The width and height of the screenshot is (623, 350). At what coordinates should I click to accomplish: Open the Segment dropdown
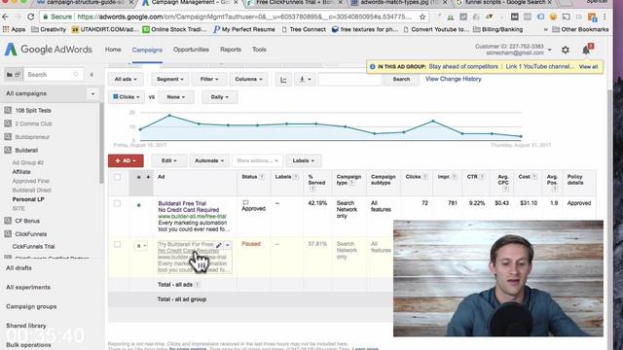coord(170,80)
